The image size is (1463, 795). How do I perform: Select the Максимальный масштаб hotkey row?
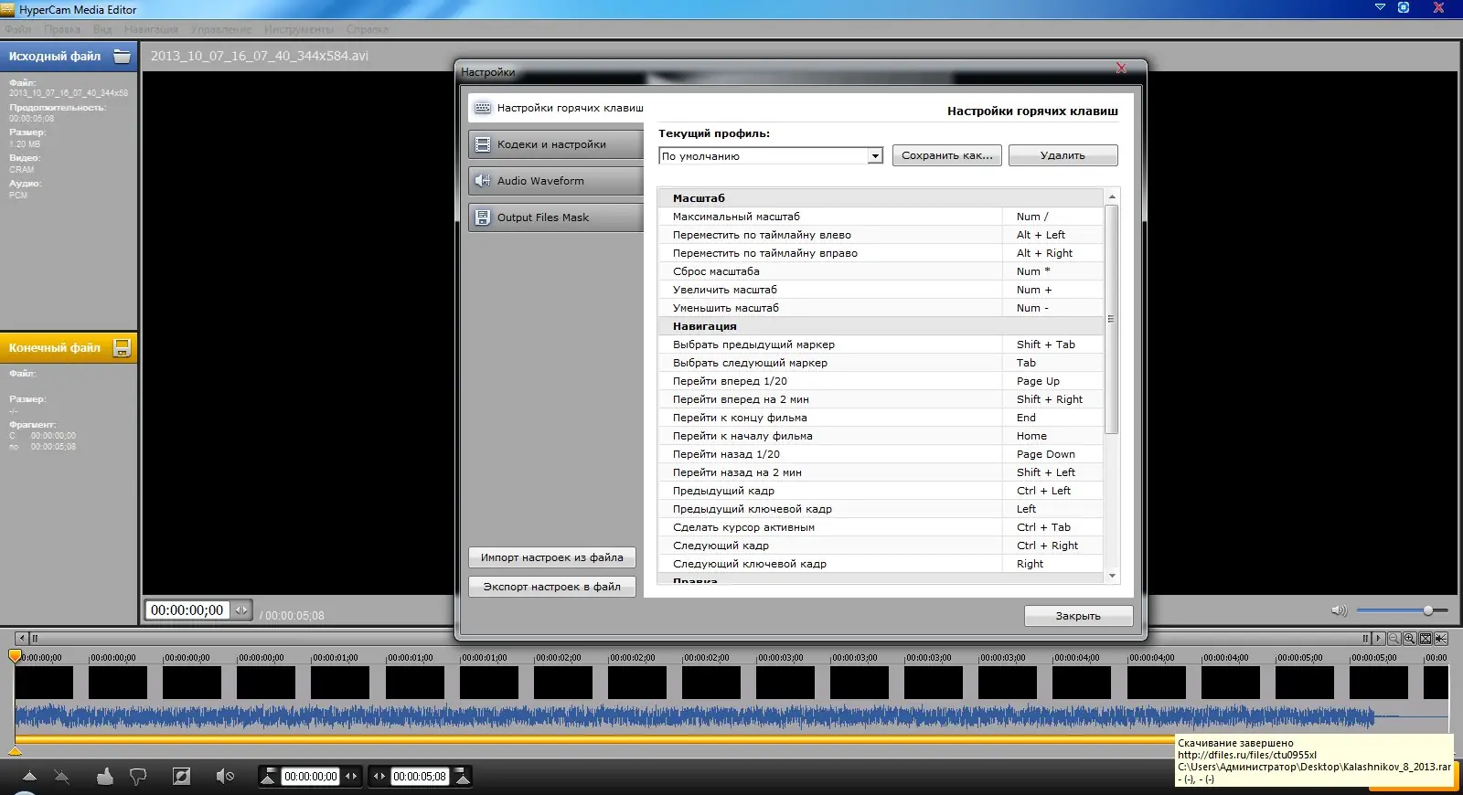click(881, 217)
